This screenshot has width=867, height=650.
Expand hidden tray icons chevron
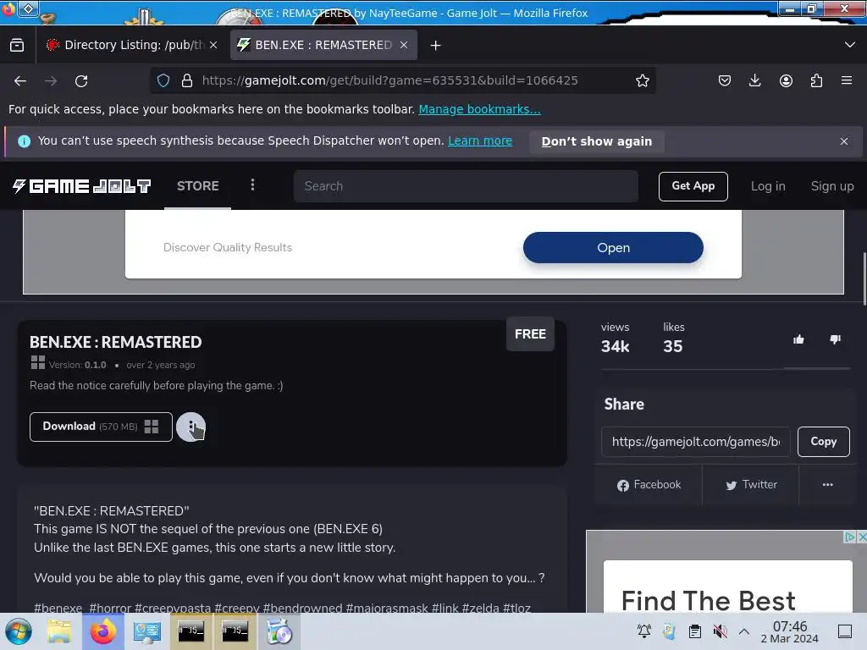click(744, 631)
